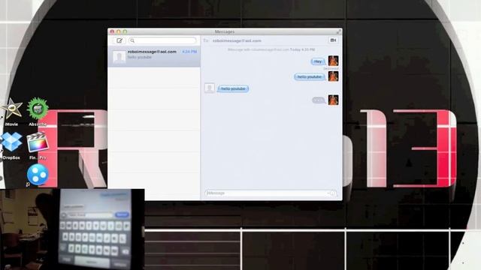Click the typing indicator bubble
Screen dimensions: 481x270
click(x=319, y=100)
